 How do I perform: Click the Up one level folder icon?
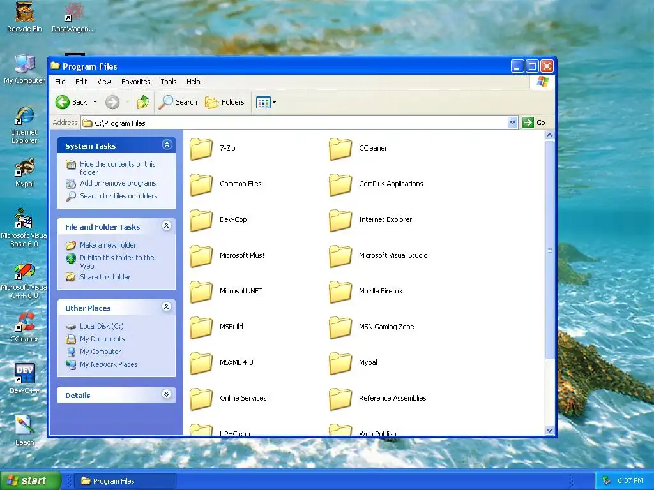point(142,102)
